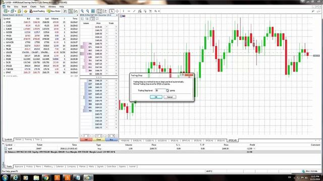The height and width of the screenshot is (181, 323).
Task: Open Internet Explorer from the taskbar
Action: [15, 177]
